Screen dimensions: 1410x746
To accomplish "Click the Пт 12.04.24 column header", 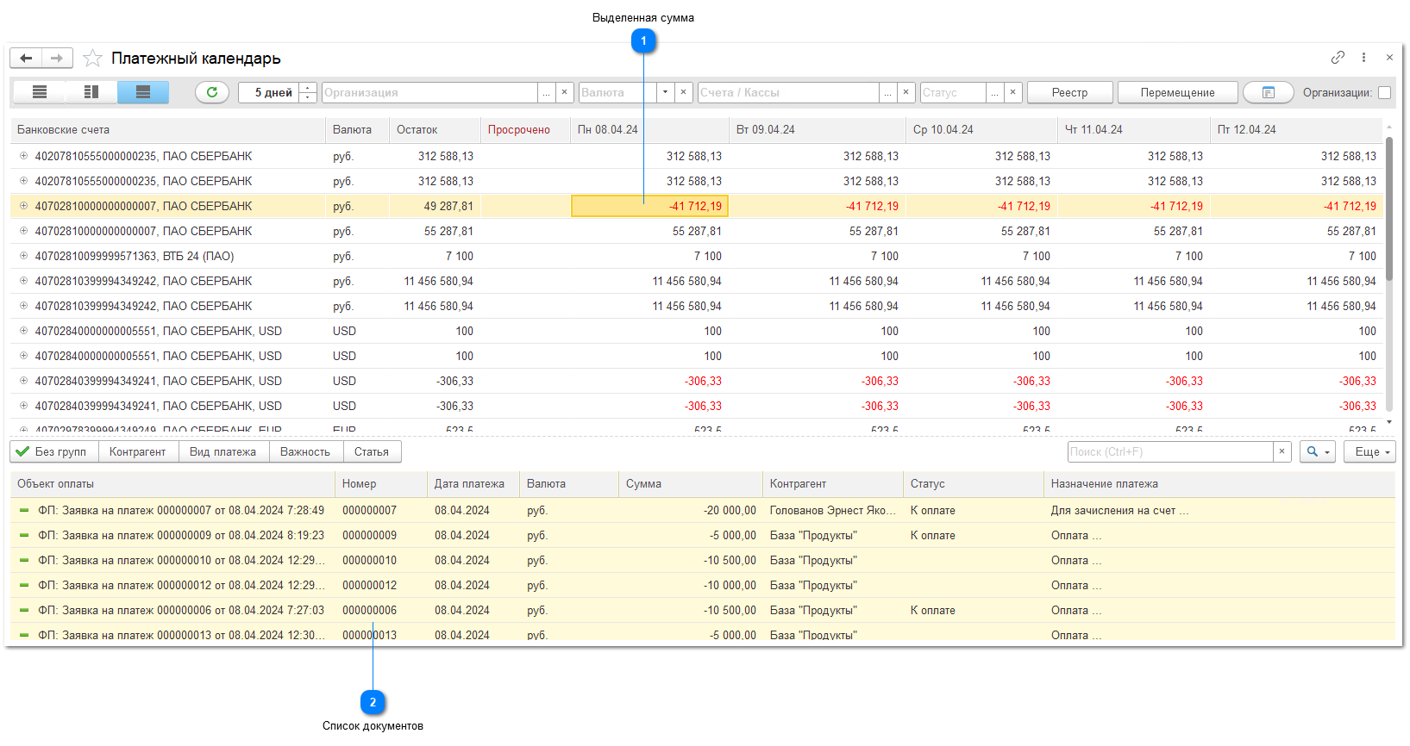I will coord(1296,129).
